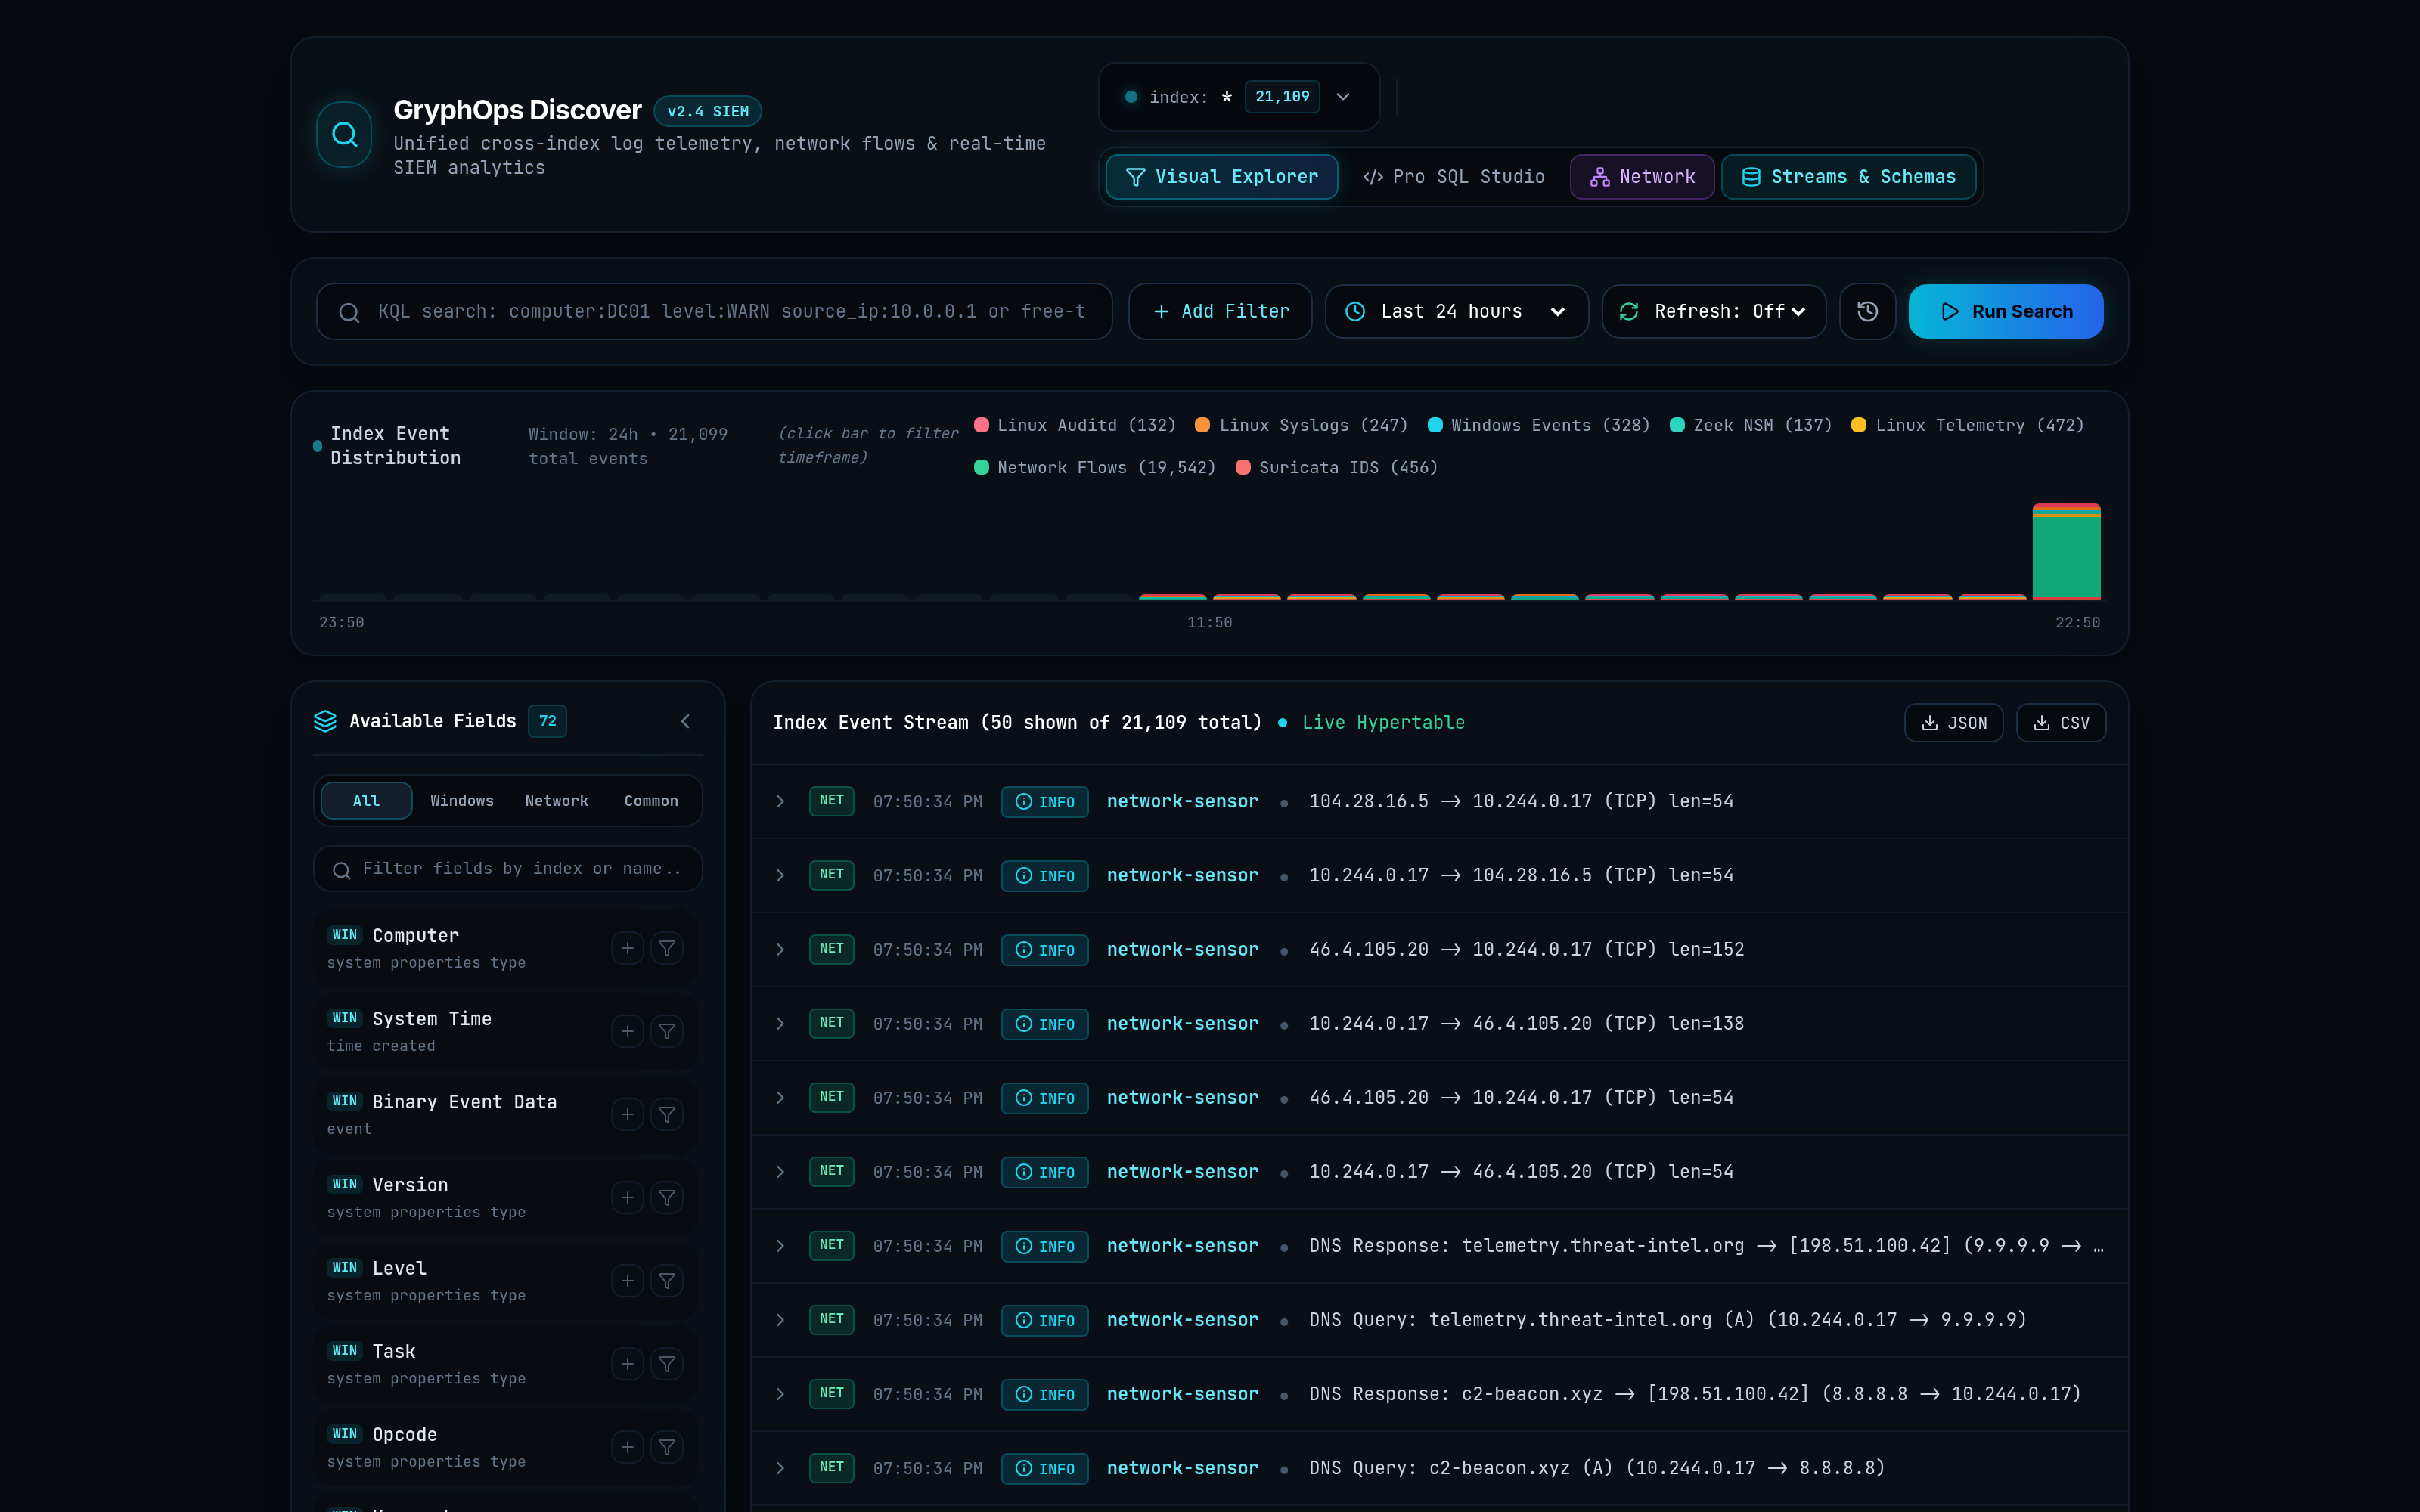This screenshot has width=2420, height=1512.
Task: Select the Network fields category toggle
Action: (556, 801)
